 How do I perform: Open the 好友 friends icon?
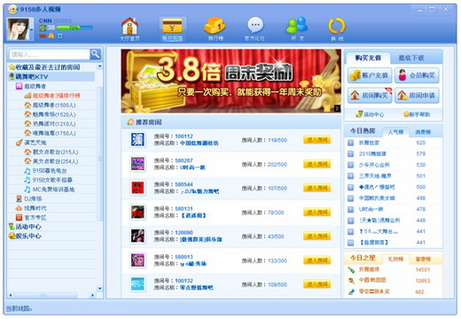coord(297,29)
